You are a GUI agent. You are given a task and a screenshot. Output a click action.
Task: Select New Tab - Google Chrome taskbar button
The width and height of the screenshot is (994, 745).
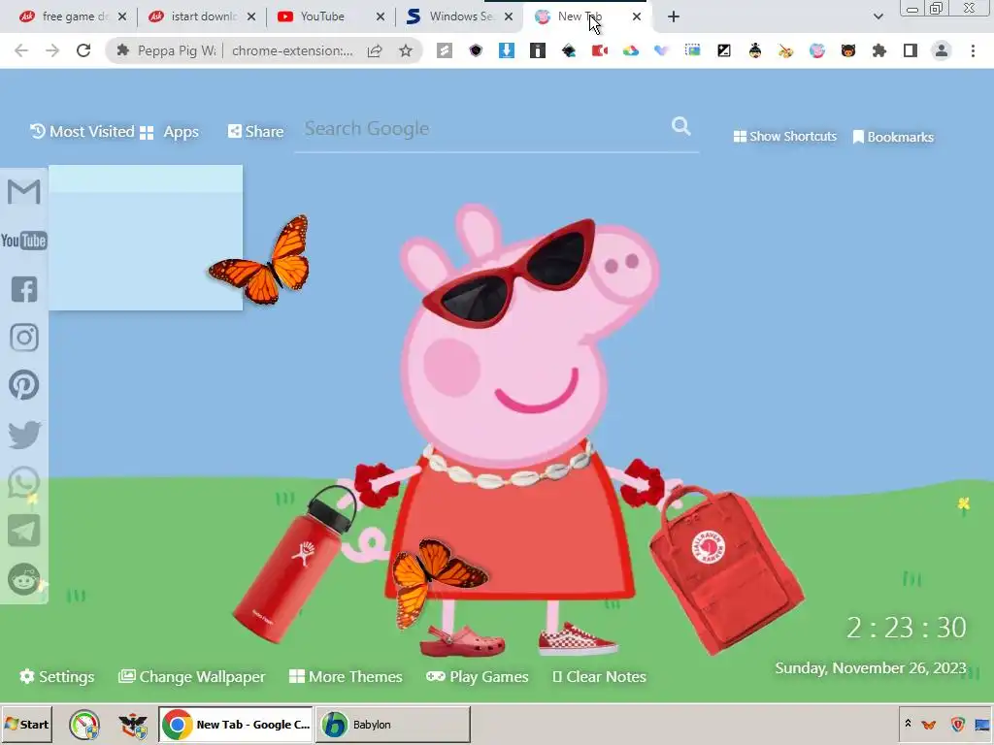235,724
